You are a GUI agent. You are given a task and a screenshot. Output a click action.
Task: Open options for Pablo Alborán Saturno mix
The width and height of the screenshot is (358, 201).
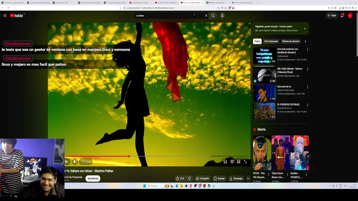click(307, 69)
